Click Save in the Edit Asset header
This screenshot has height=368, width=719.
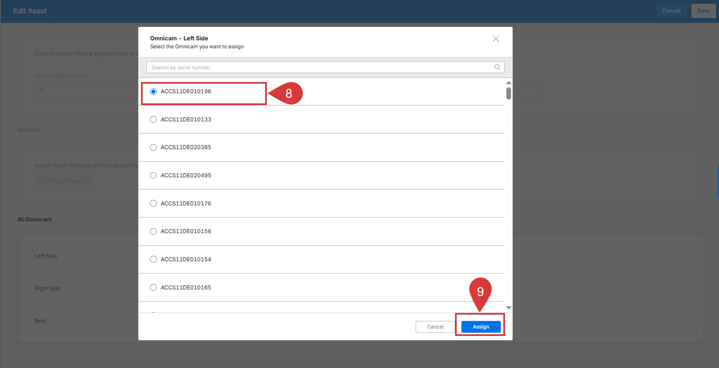click(703, 11)
